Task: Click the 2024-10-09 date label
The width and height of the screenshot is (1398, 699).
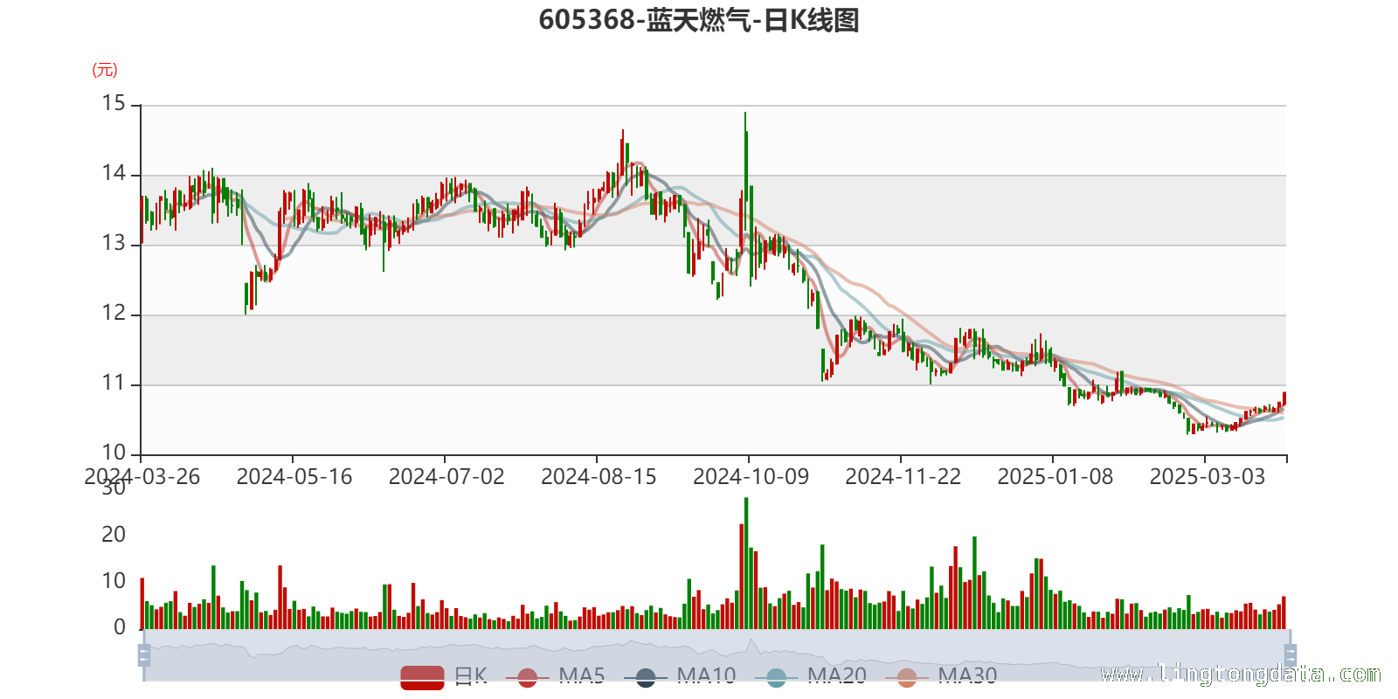Action: coord(750,477)
